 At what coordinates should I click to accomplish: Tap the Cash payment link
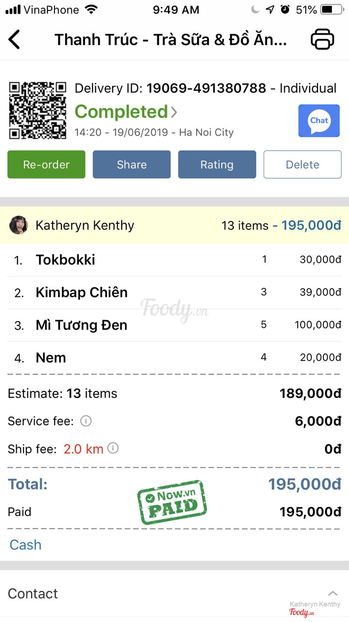click(25, 545)
